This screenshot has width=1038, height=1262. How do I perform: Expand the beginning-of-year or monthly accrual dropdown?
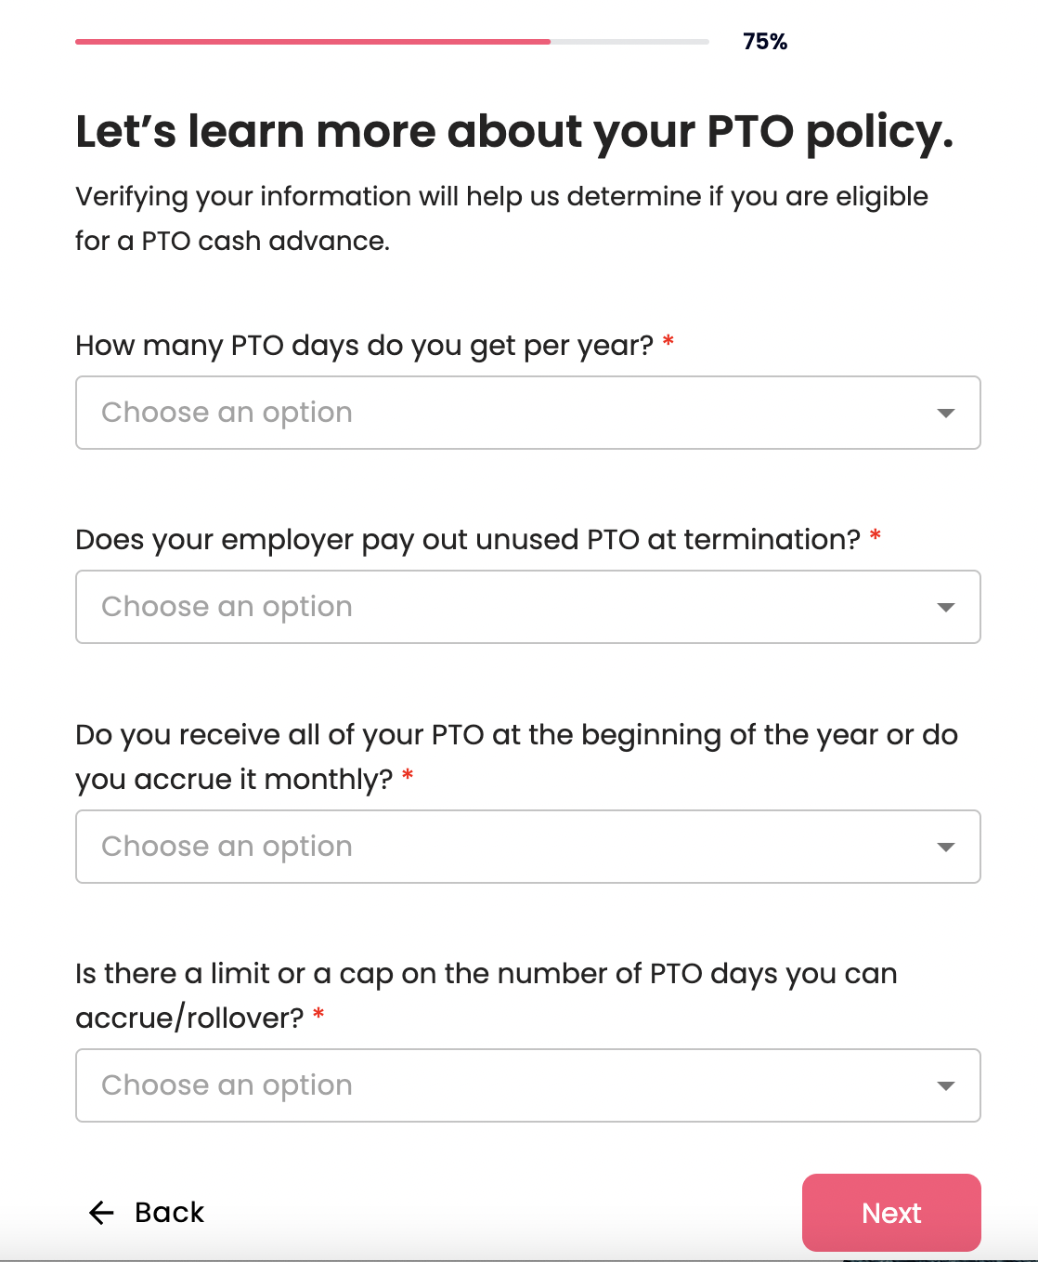pos(527,847)
